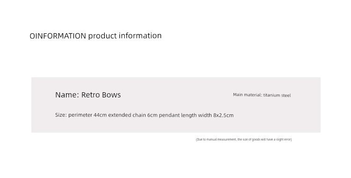Select the 'pendant length width' text
Image resolution: width=351 pixels, height=178 pixels.
[x=185, y=115]
